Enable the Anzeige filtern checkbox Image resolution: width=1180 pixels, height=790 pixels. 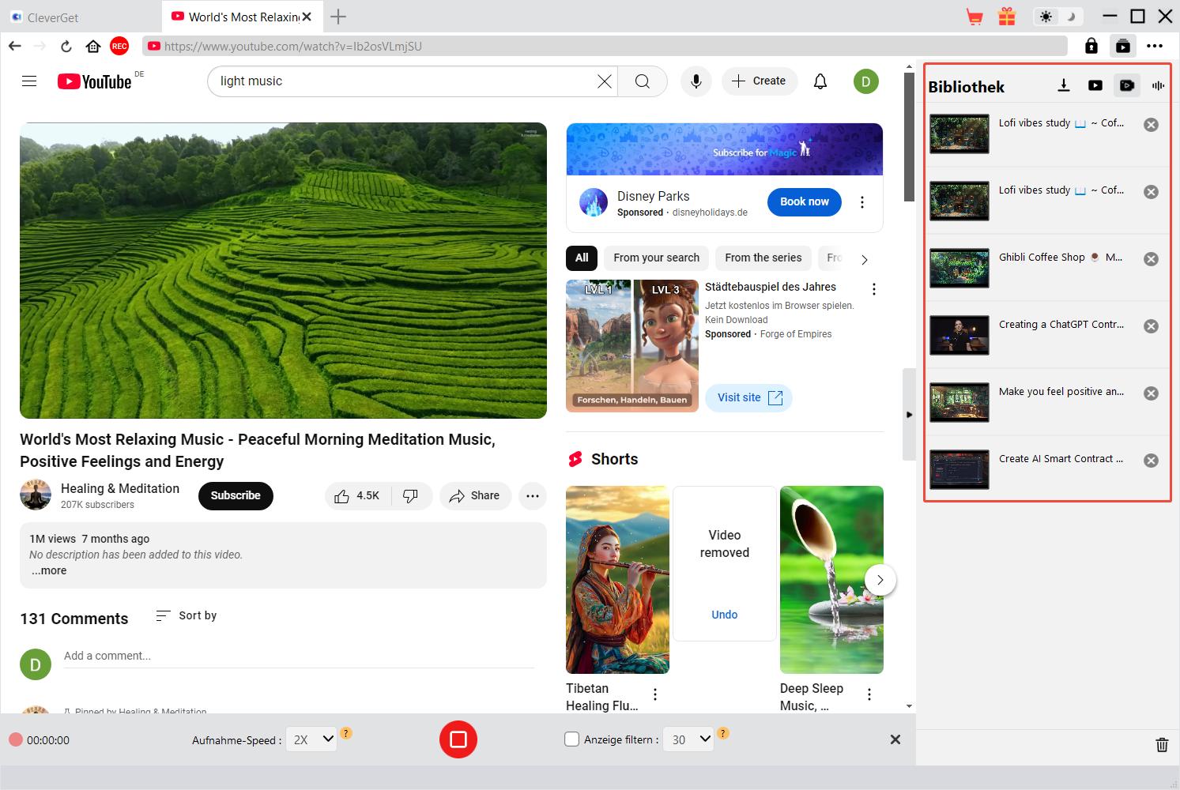(x=571, y=739)
